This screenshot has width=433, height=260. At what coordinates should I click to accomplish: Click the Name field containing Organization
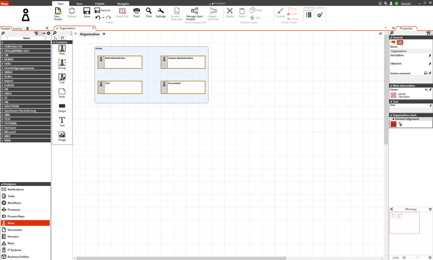pos(410,51)
